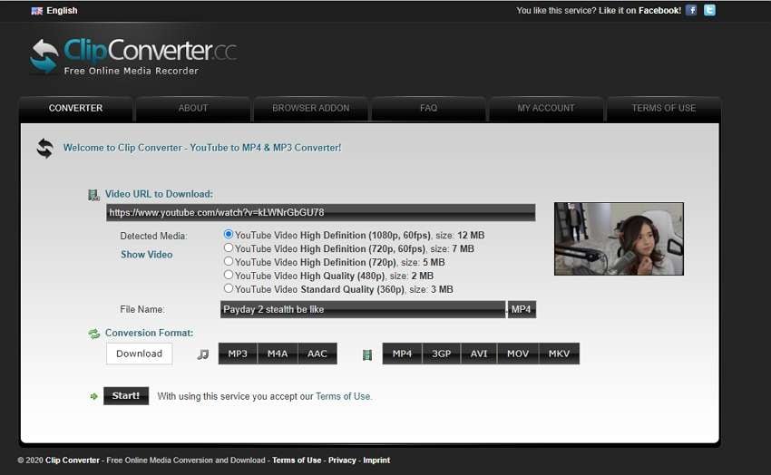Click film icon next to Video URL label
The width and height of the screenshot is (771, 475).
[93, 195]
